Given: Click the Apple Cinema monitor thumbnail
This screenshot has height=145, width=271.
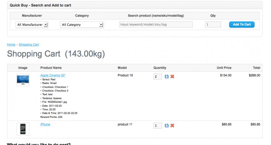Looking at the screenshot, I should click(23, 80).
